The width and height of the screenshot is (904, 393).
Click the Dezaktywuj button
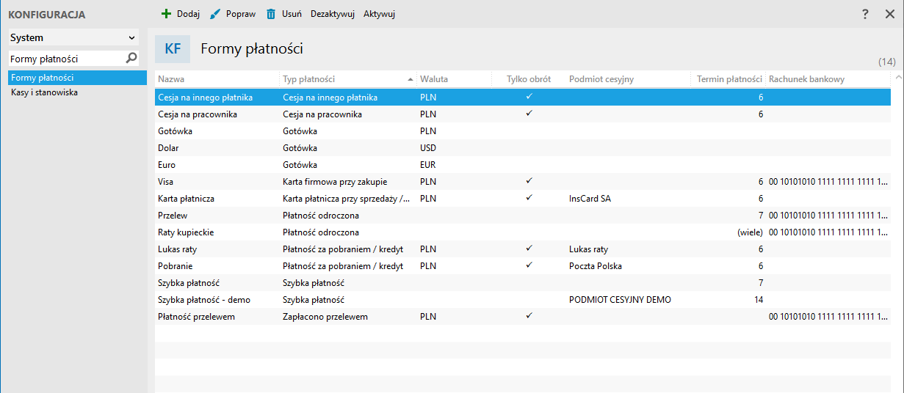333,14
